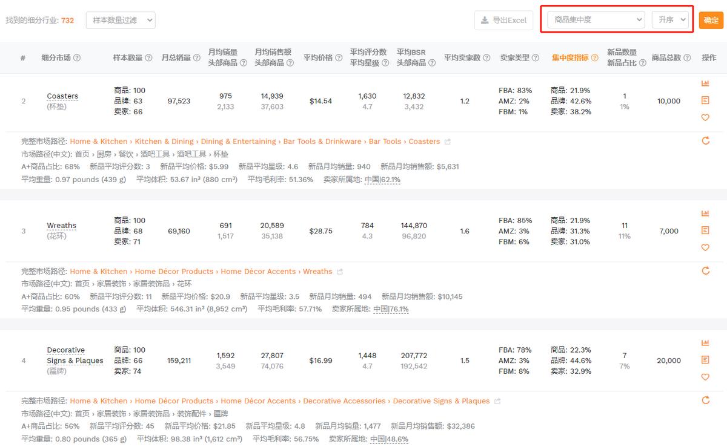727x447 pixels.
Task: Refresh the Wreaths detail section
Action: click(705, 270)
